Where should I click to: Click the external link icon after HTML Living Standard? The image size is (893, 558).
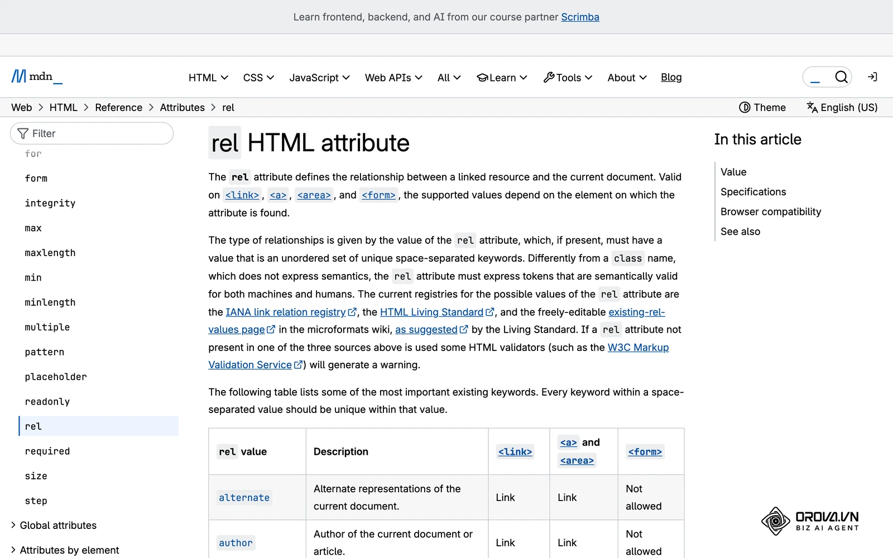coord(490,312)
